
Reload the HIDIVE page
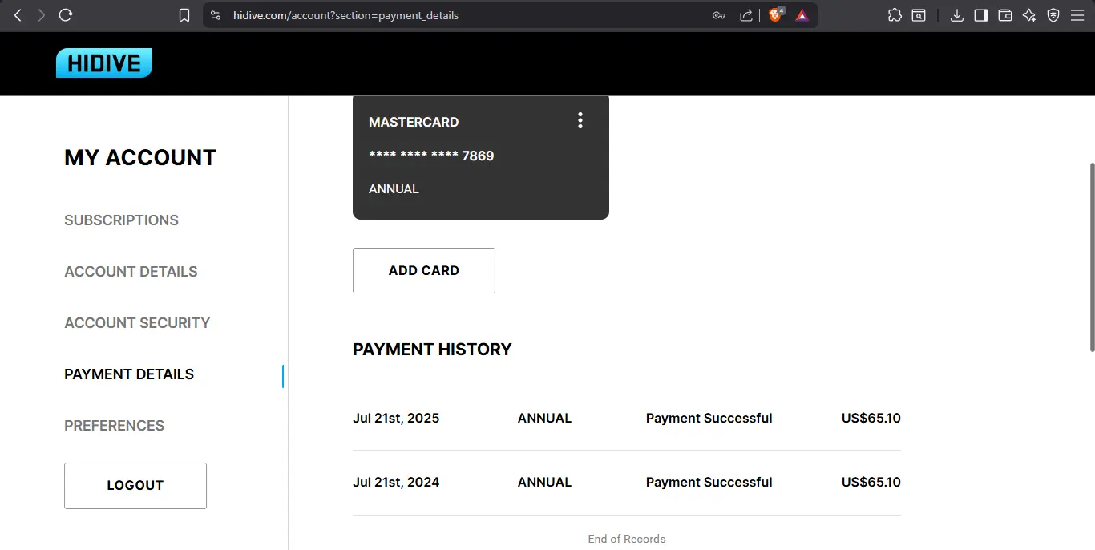click(66, 15)
